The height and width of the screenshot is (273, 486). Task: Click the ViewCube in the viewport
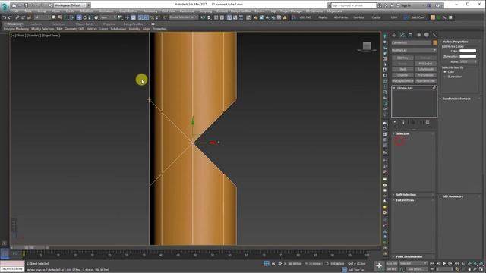pos(367,46)
